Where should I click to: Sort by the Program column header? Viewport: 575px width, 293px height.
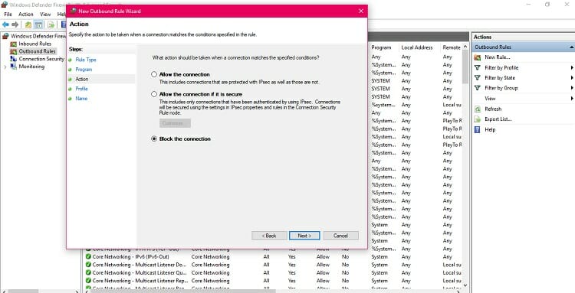381,47
